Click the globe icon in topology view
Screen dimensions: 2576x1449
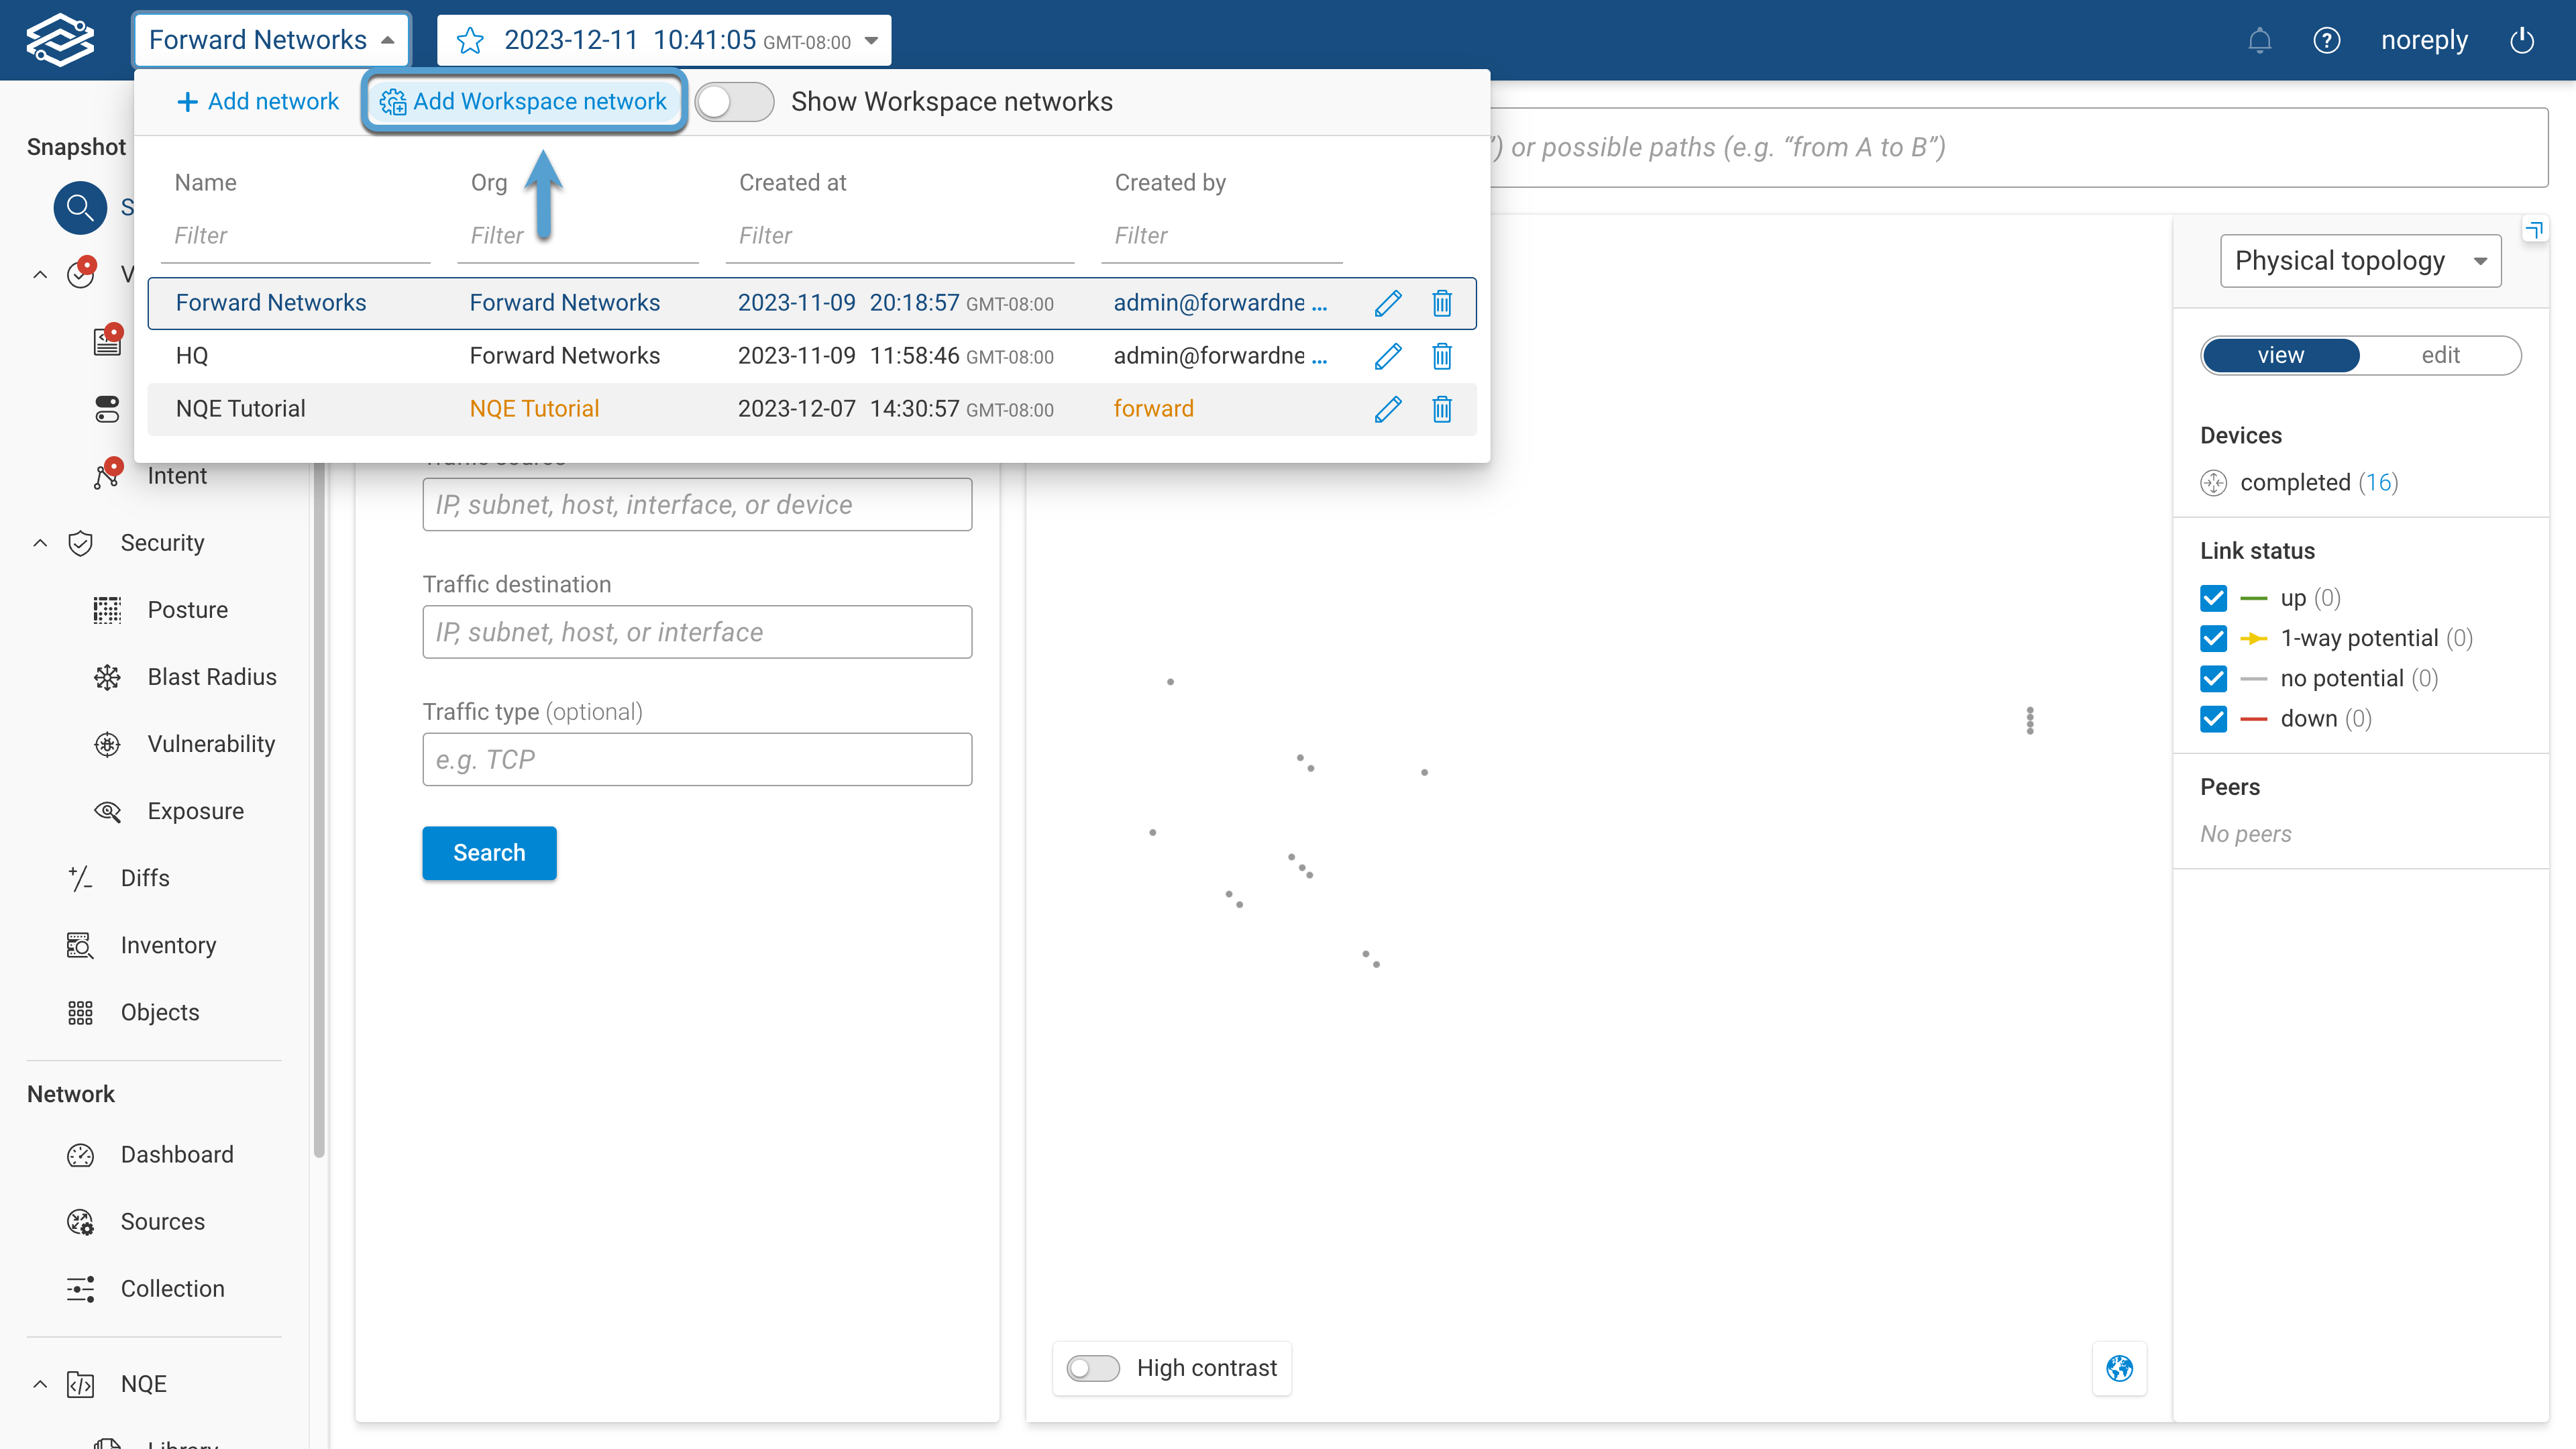click(2119, 1367)
